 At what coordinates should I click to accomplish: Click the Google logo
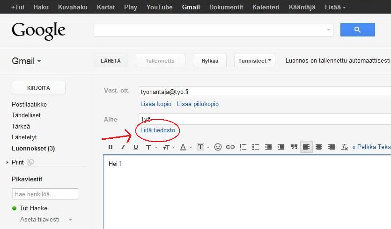pyautogui.click(x=39, y=31)
